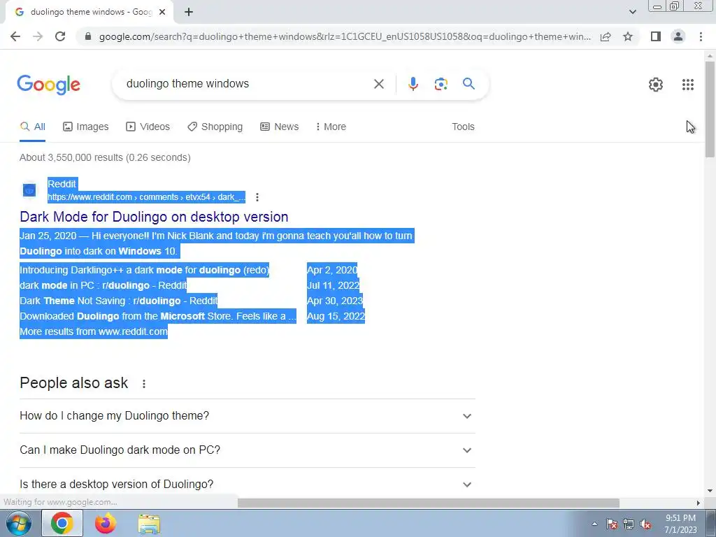Open About this result for Reddit

(257, 197)
